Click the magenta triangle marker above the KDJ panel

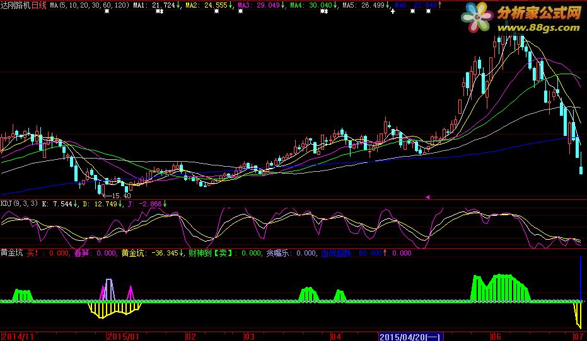[x=427, y=197]
